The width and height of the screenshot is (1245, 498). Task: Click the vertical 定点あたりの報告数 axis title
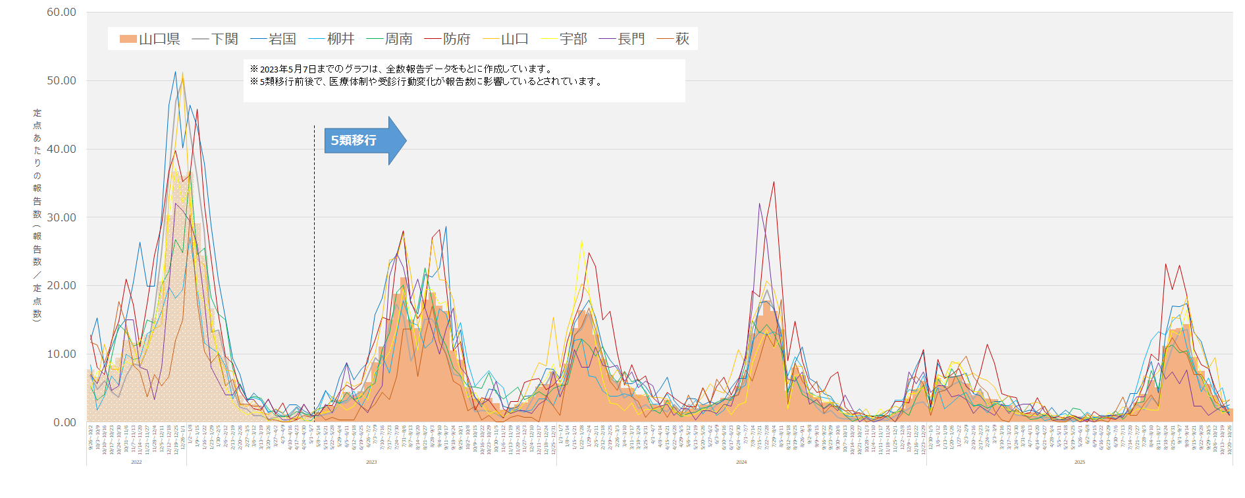(x=38, y=215)
